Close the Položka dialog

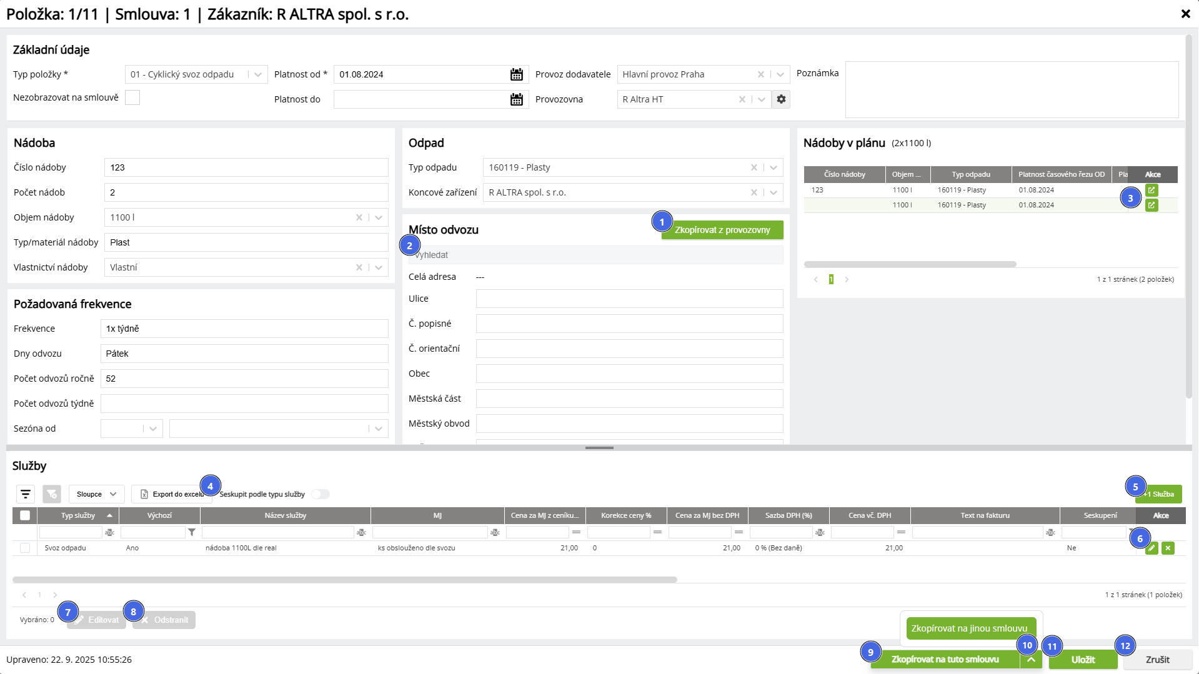click(x=1185, y=14)
